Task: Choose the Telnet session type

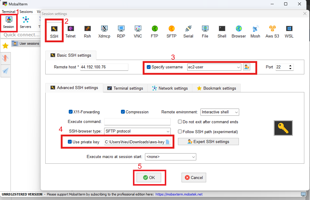Action: tap(71, 31)
